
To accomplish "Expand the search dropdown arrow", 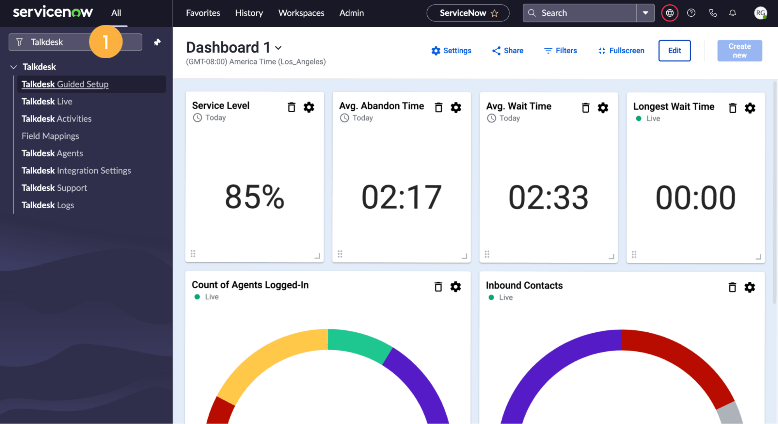I will [x=646, y=13].
